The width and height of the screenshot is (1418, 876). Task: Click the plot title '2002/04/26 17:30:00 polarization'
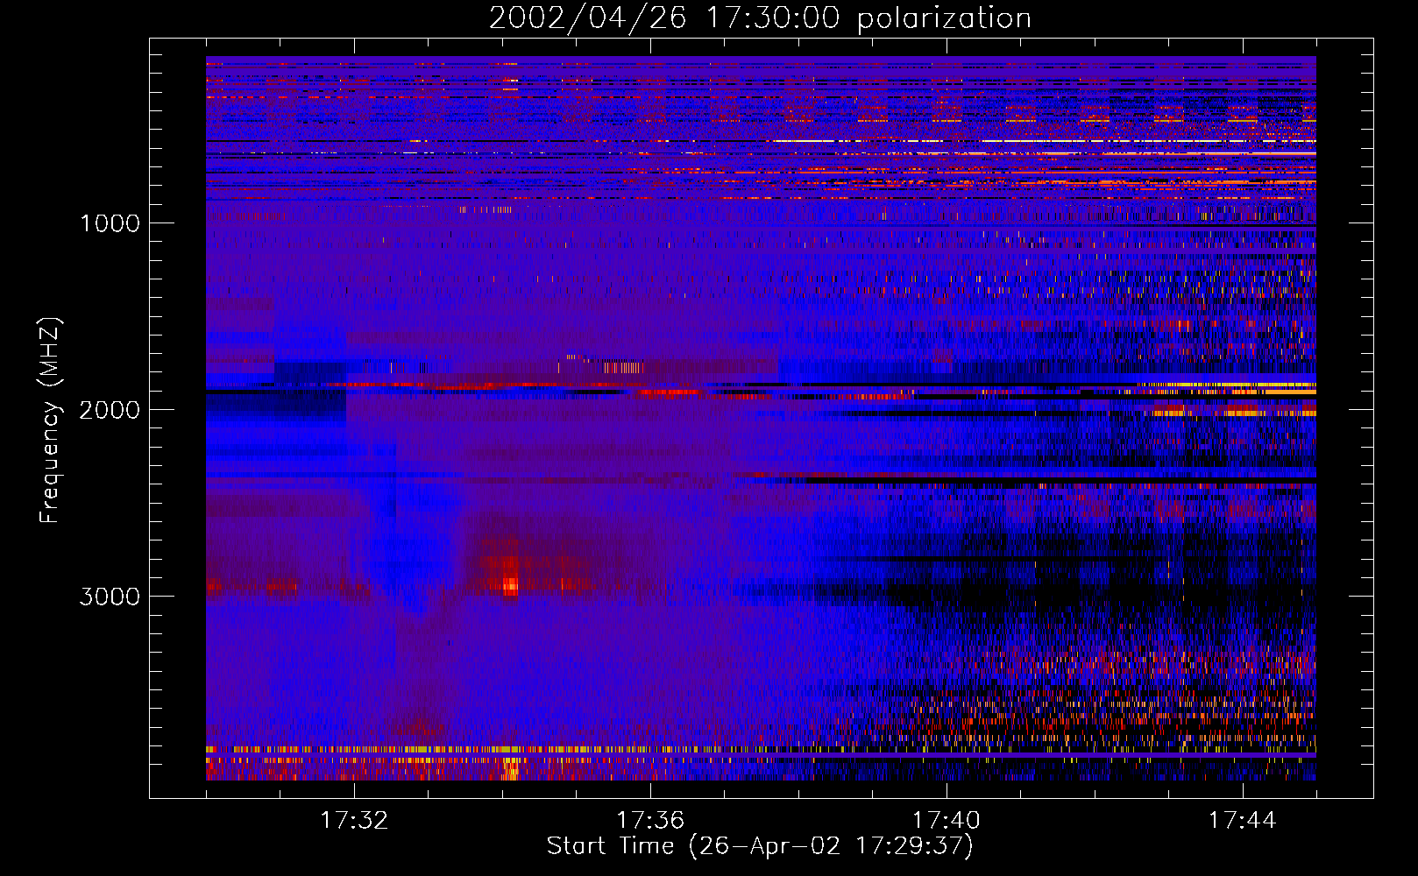[x=760, y=18]
